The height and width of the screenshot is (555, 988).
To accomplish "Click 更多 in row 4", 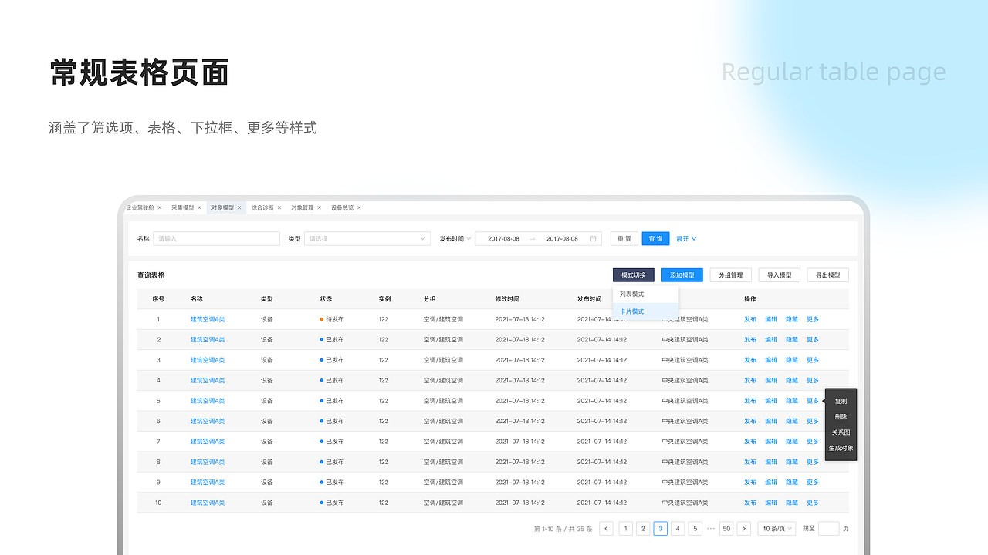I will [813, 380].
